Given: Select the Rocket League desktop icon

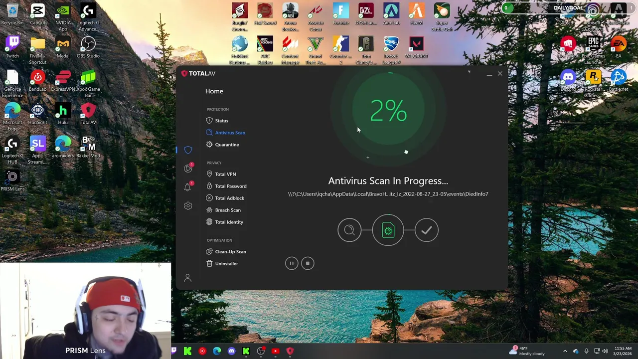Looking at the screenshot, I should (x=391, y=50).
